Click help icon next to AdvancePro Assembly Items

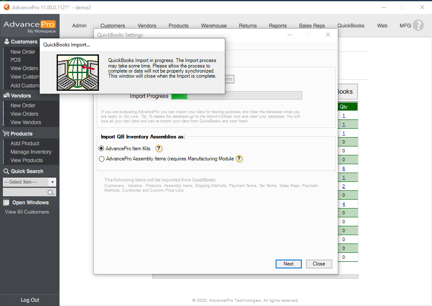[x=239, y=159]
